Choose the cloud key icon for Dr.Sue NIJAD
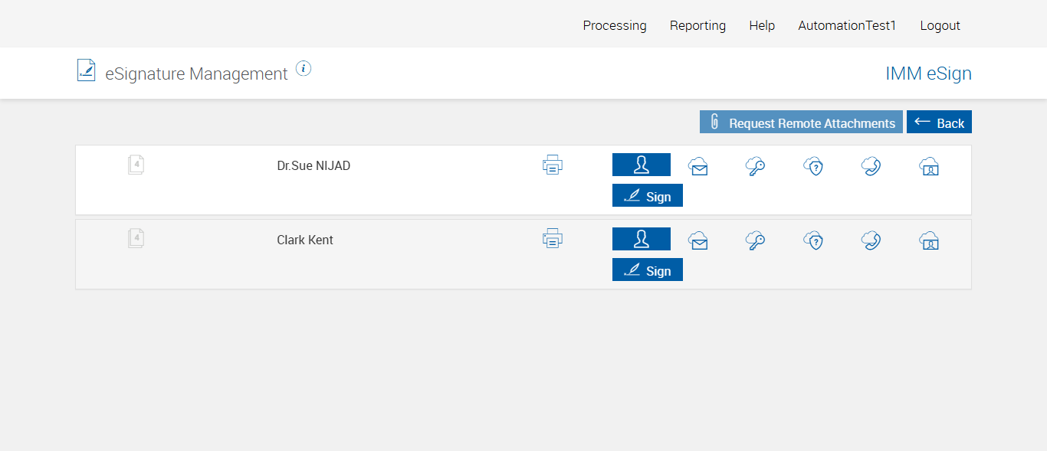This screenshot has width=1047, height=451. pos(756,166)
